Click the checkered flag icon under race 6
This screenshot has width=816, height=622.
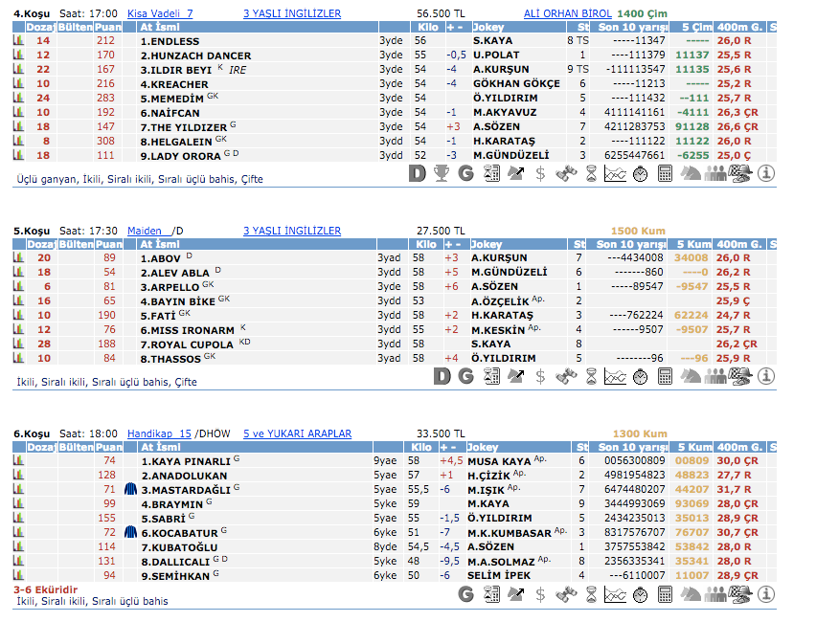point(740,594)
